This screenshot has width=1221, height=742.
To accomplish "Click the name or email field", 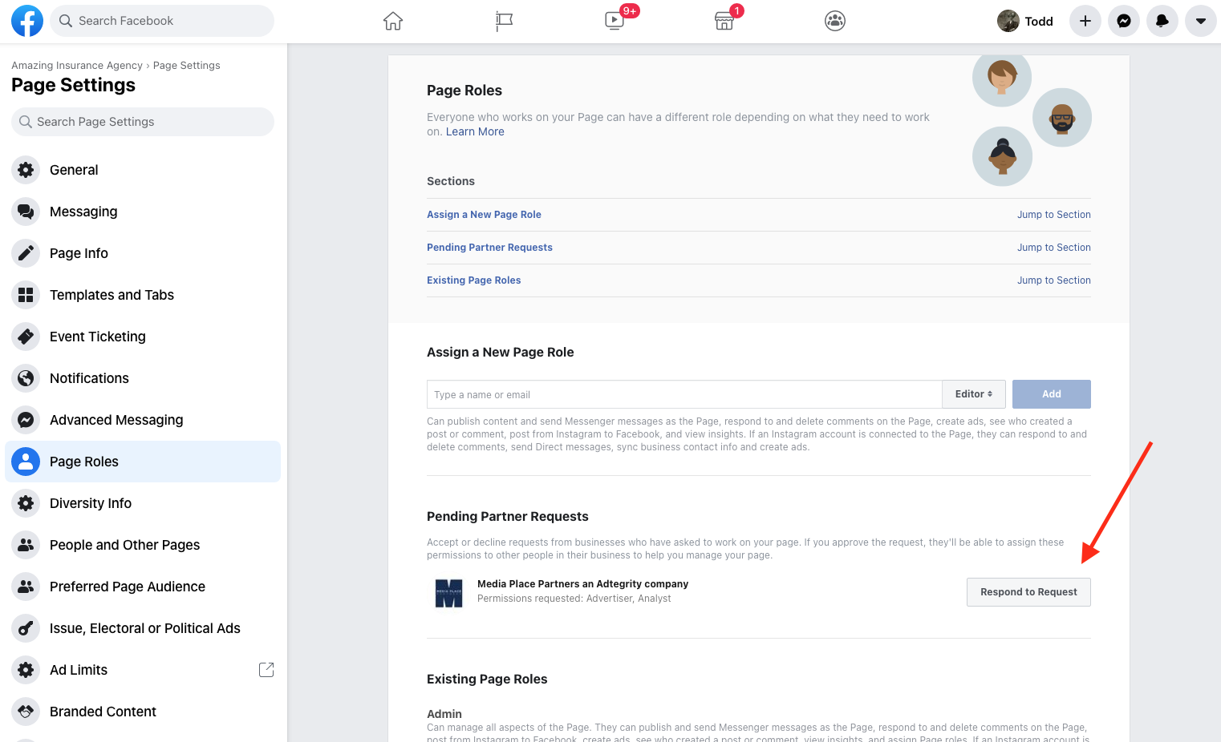I will click(x=684, y=394).
